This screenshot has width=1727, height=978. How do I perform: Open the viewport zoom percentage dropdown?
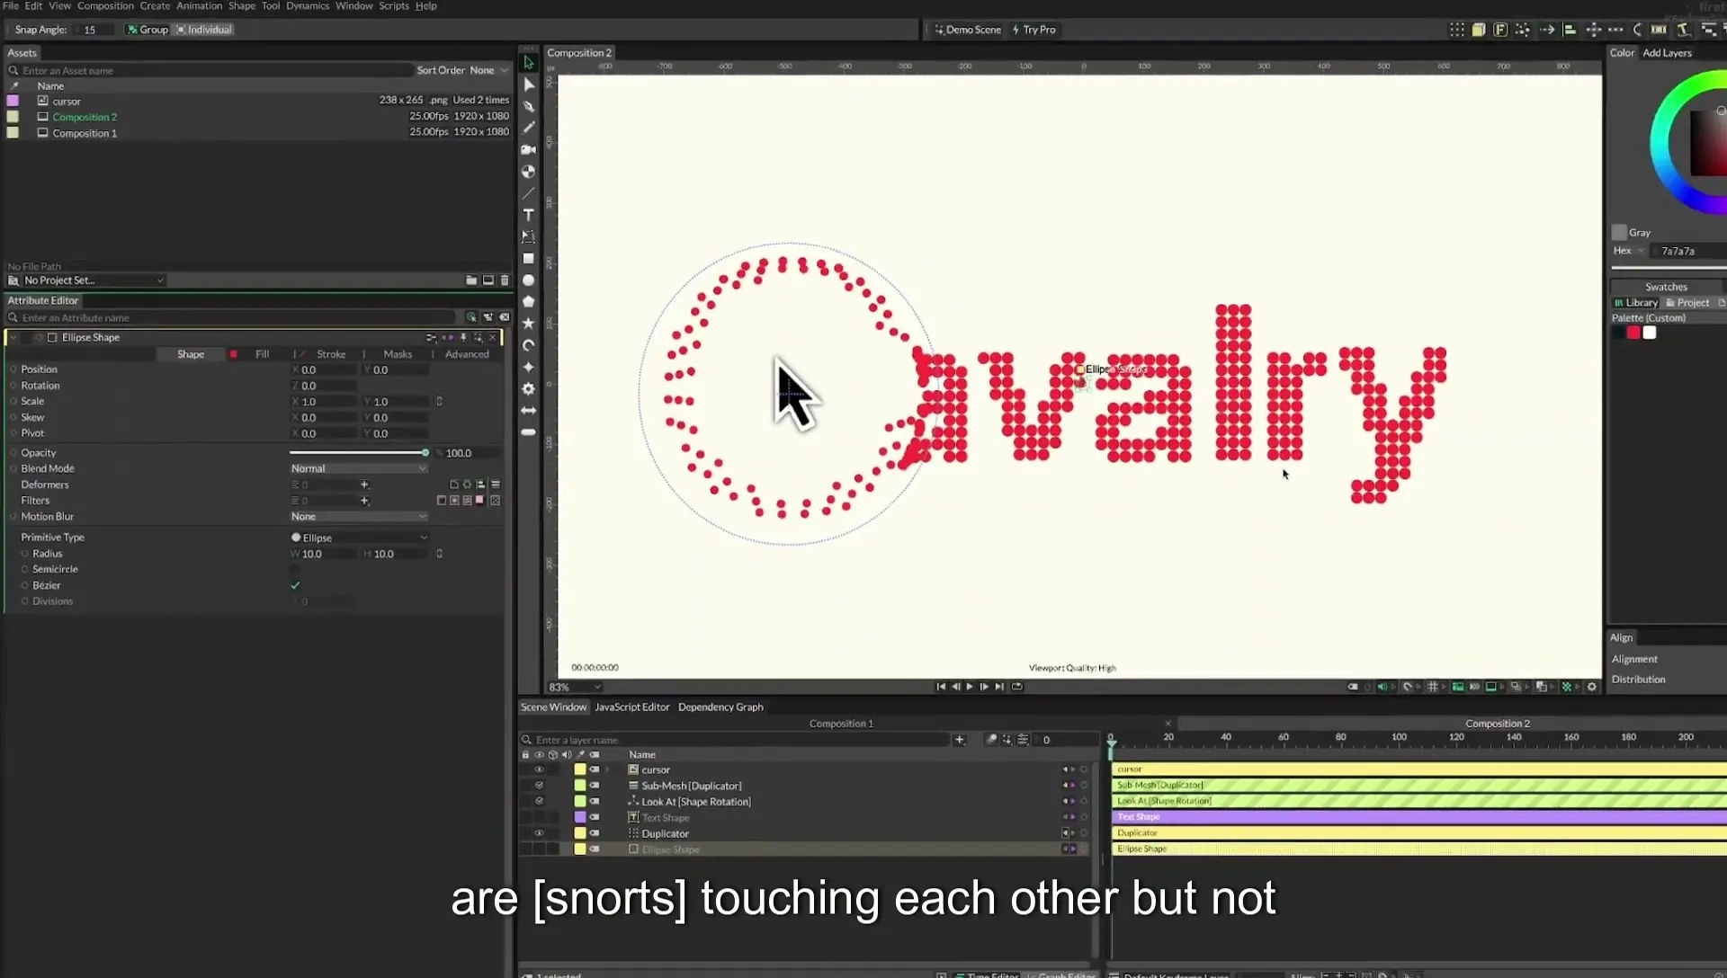pyautogui.click(x=574, y=687)
